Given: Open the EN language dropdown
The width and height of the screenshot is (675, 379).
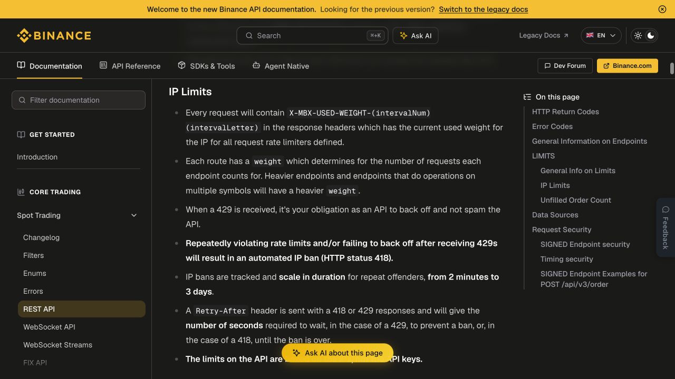Looking at the screenshot, I should click(x=601, y=35).
